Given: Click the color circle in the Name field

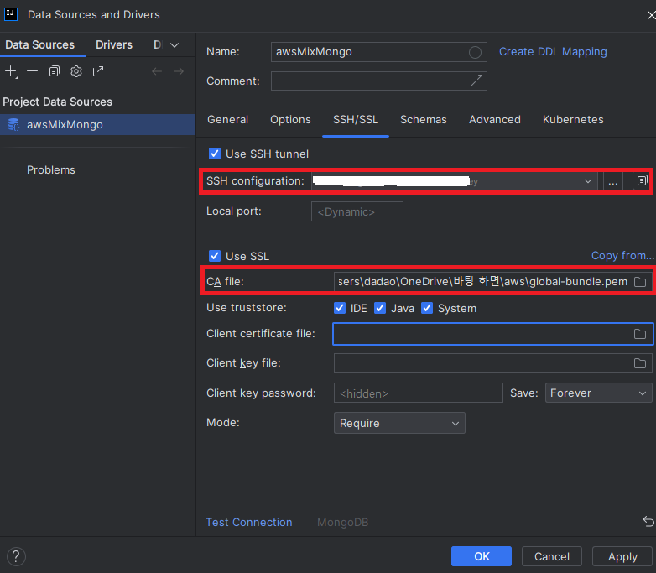Looking at the screenshot, I should pos(475,52).
